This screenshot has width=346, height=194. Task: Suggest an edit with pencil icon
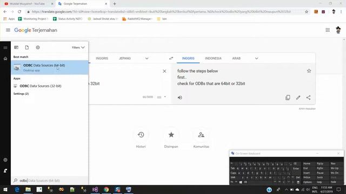click(x=298, y=98)
